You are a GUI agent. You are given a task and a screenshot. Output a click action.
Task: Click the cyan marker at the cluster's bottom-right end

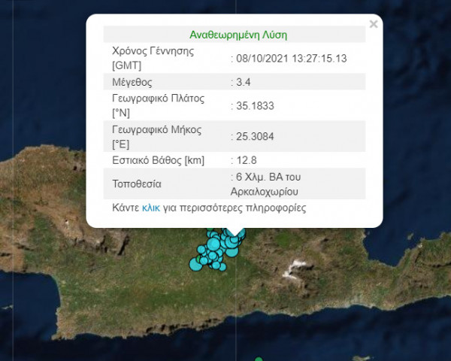[222, 266]
